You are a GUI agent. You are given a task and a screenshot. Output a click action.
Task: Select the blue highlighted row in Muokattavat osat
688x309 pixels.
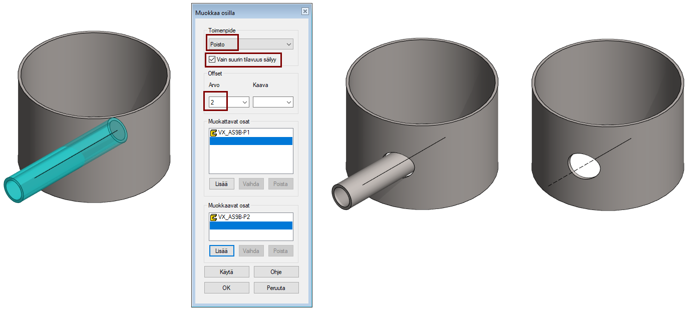(x=250, y=141)
